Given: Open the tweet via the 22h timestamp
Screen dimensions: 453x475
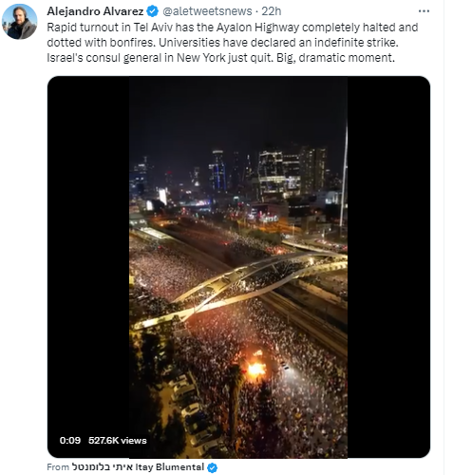Looking at the screenshot, I should tap(272, 11).
